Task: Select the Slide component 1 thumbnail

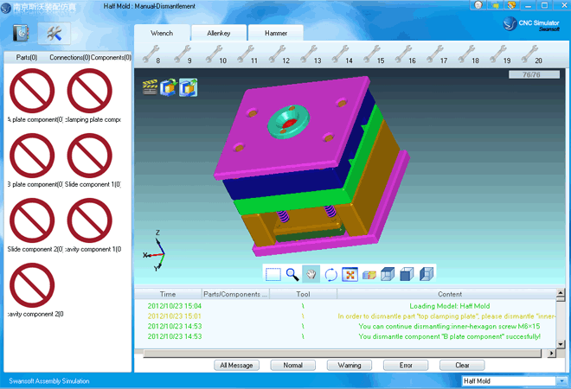Action: [90, 154]
